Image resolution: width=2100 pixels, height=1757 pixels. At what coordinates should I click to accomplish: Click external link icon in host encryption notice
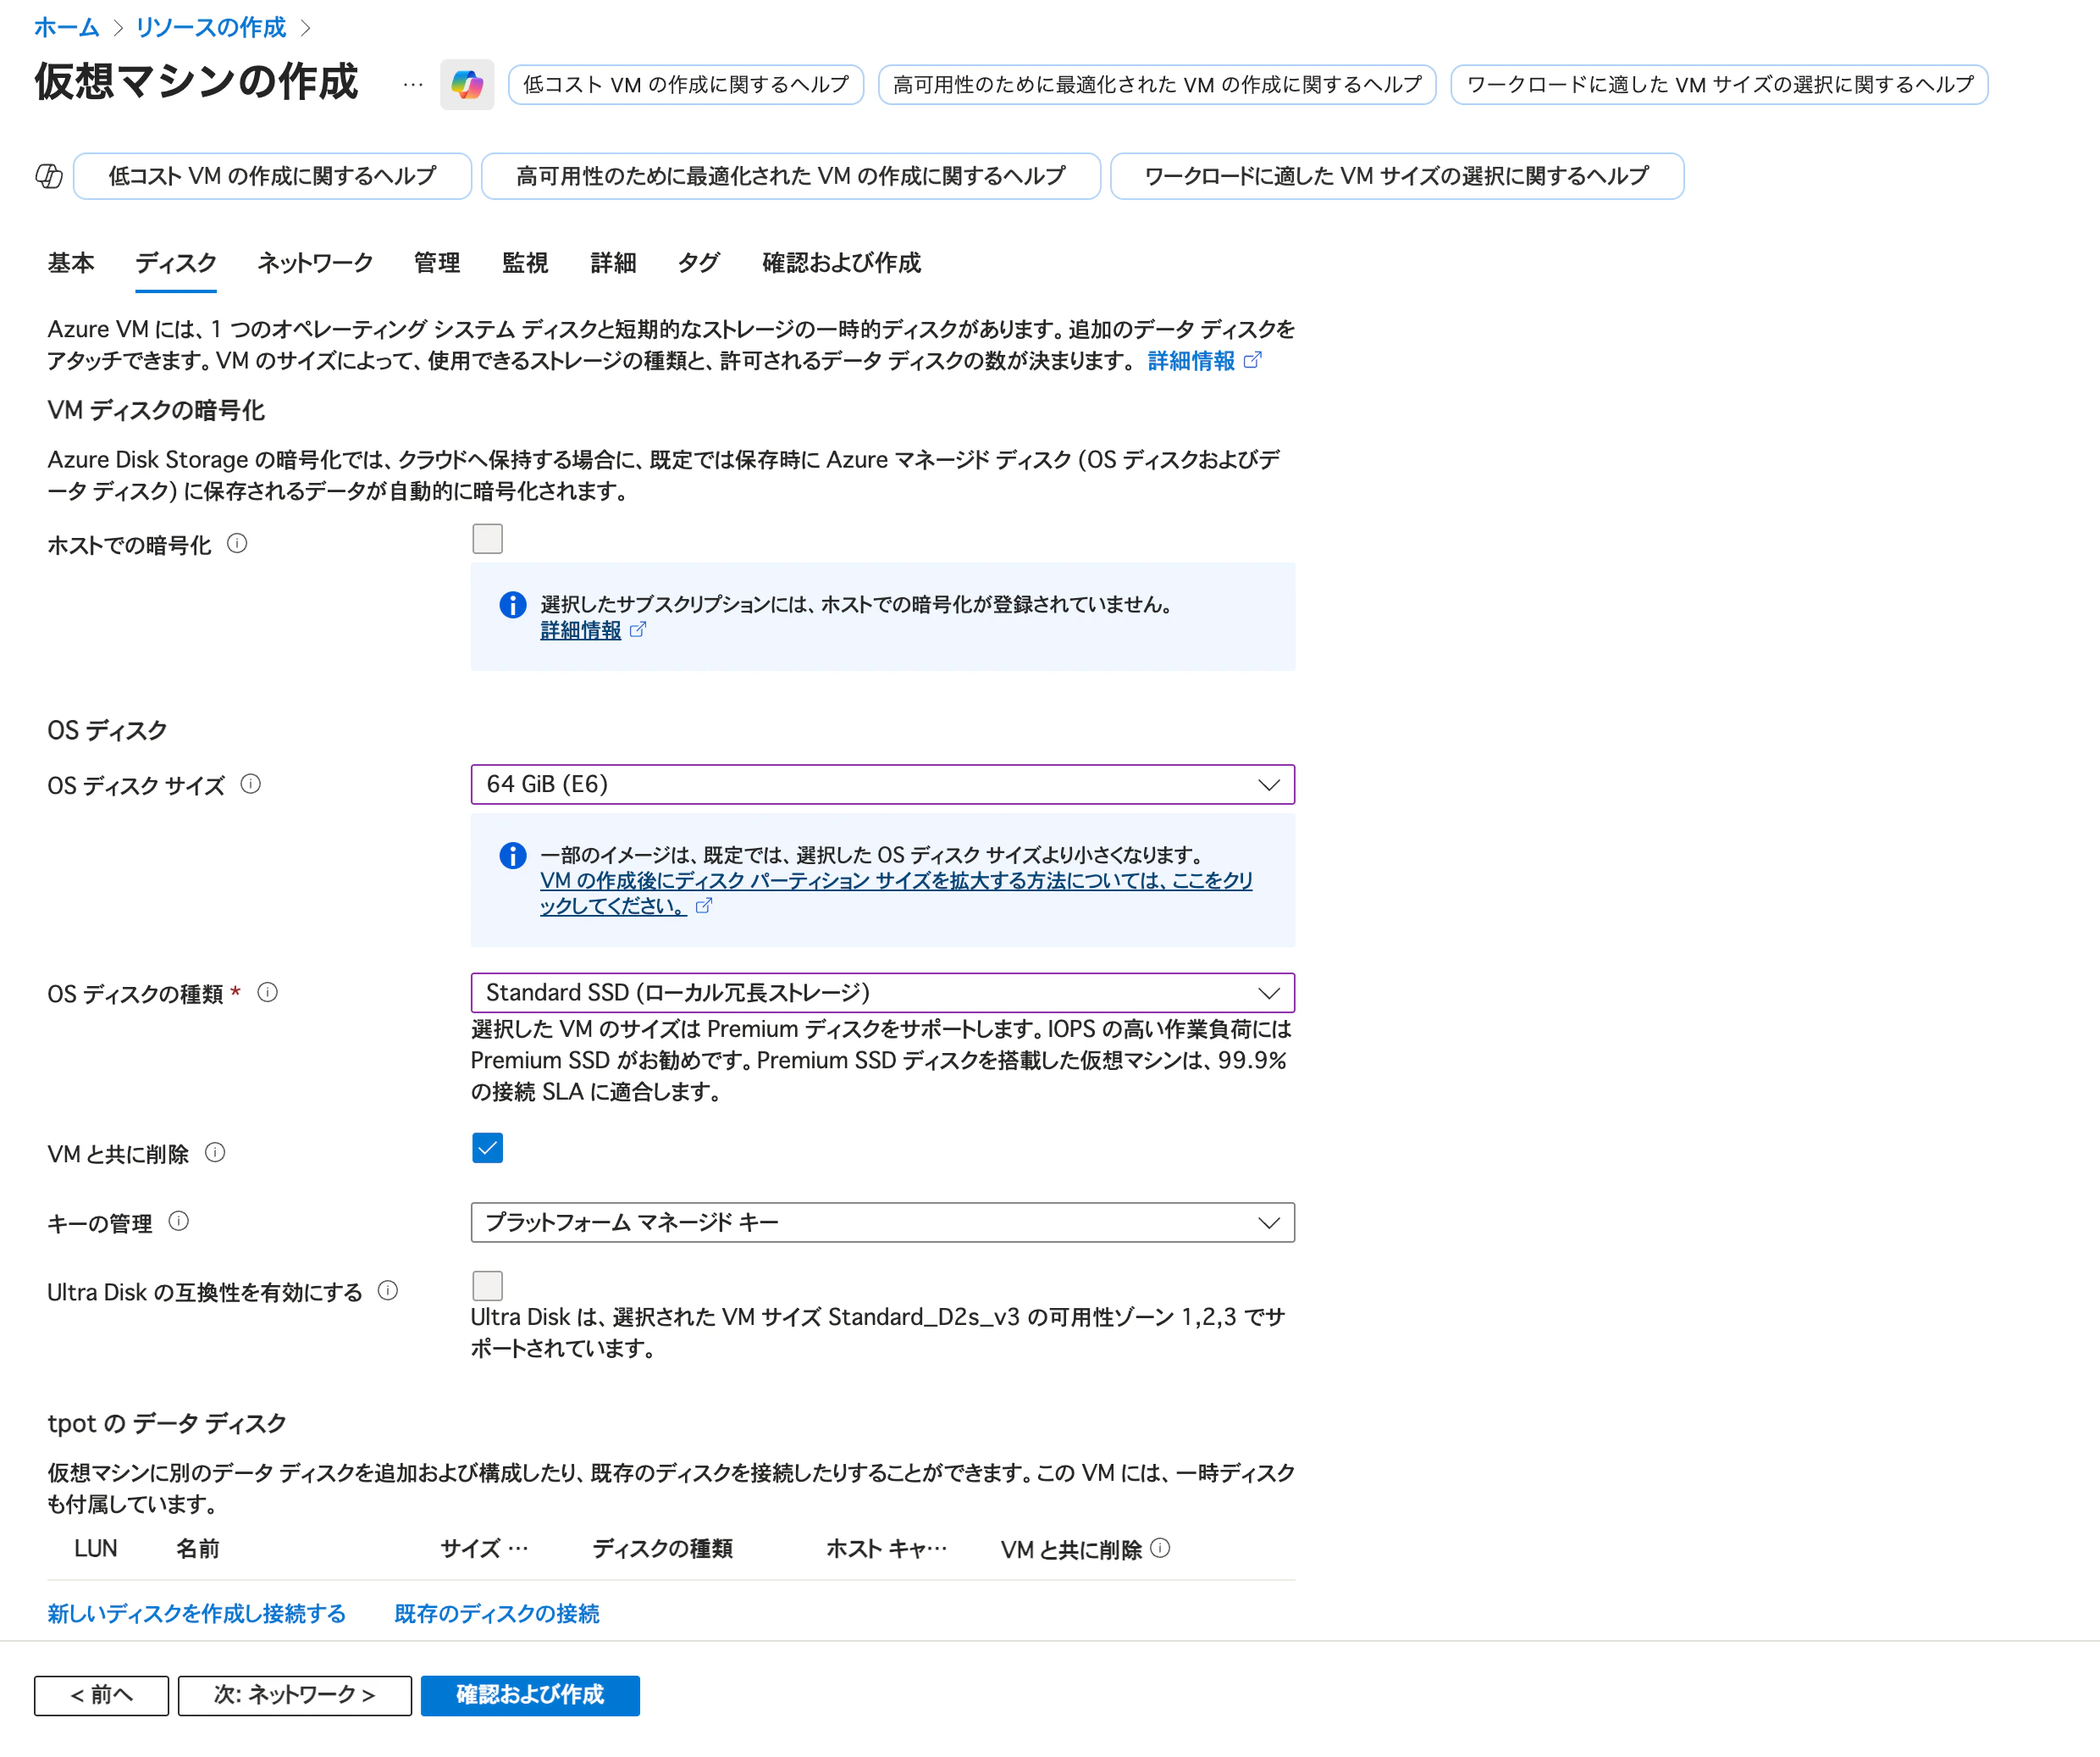point(638,630)
